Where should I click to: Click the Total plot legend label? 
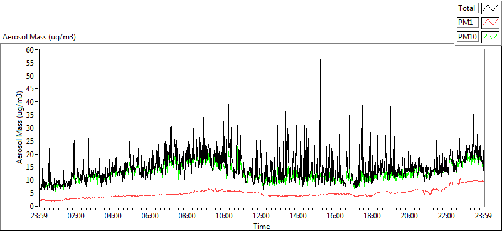coord(467,8)
